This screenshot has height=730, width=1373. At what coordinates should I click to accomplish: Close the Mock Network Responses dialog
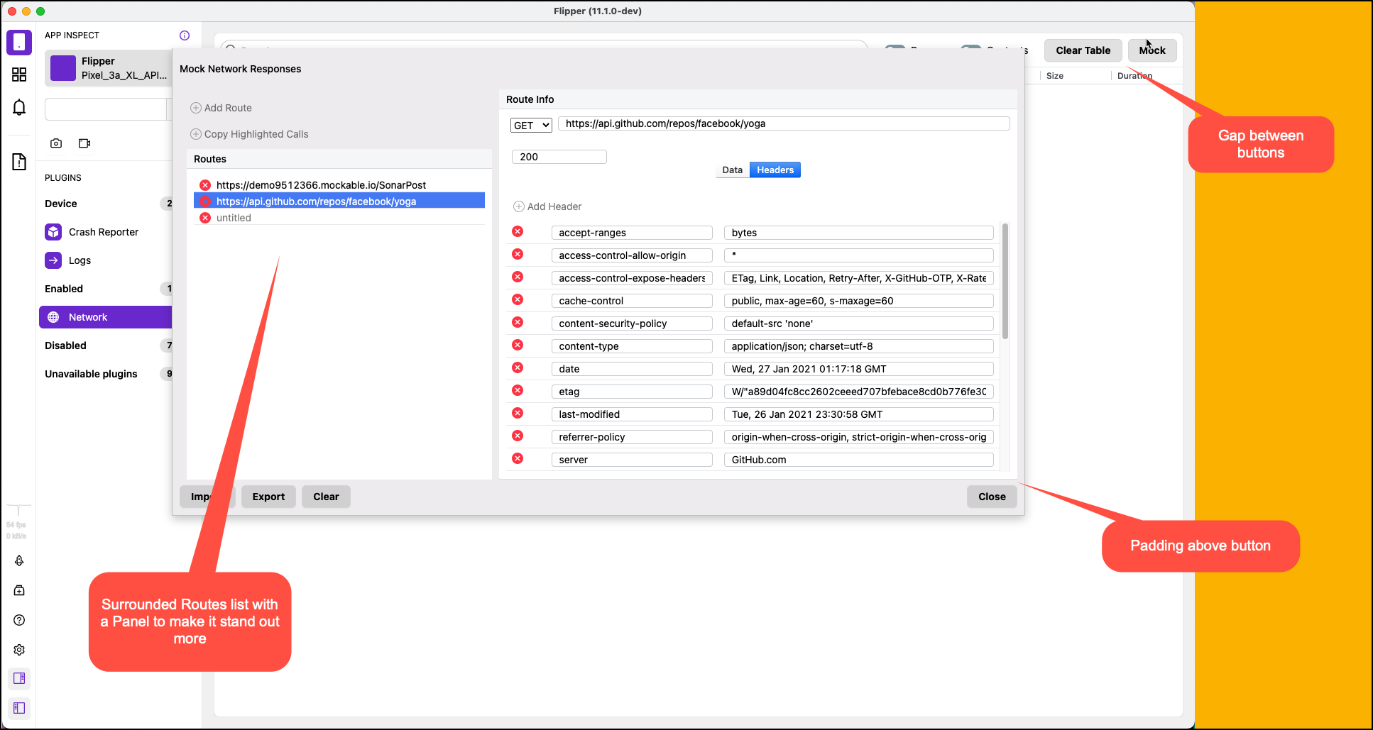[992, 497]
